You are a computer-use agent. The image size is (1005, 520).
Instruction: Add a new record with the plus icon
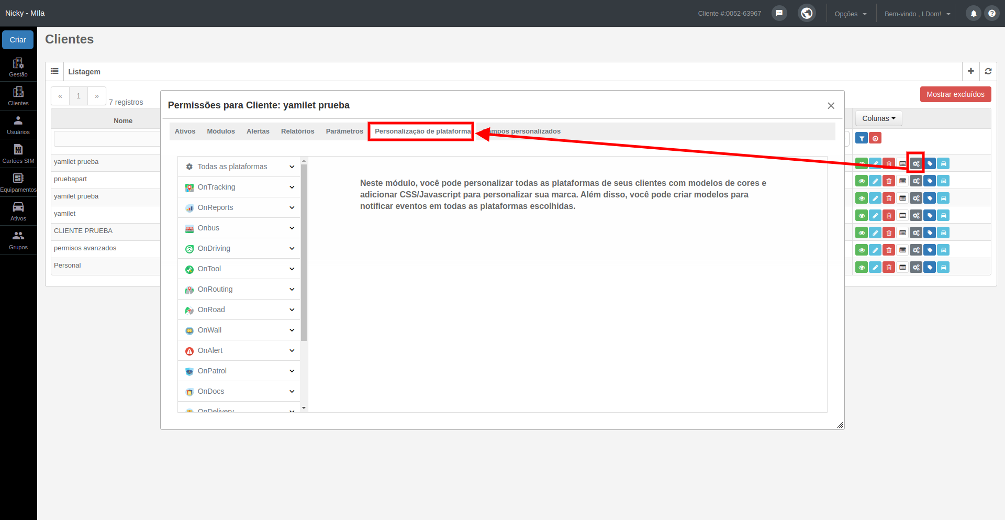[x=970, y=71]
